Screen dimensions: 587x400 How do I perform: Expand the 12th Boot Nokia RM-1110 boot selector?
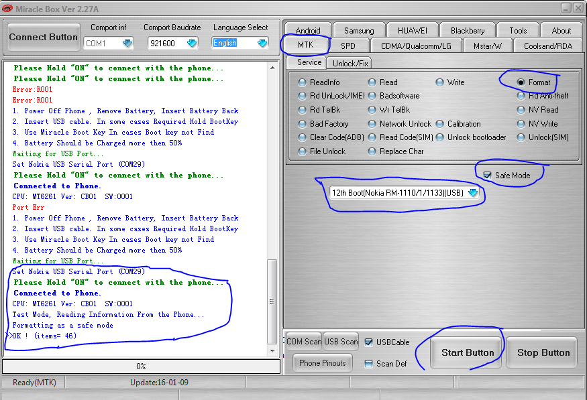coord(473,192)
